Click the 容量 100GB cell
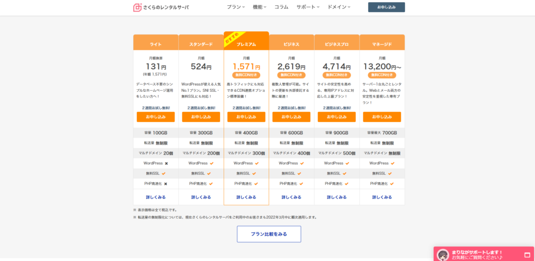The image size is (535, 261). tap(156, 133)
